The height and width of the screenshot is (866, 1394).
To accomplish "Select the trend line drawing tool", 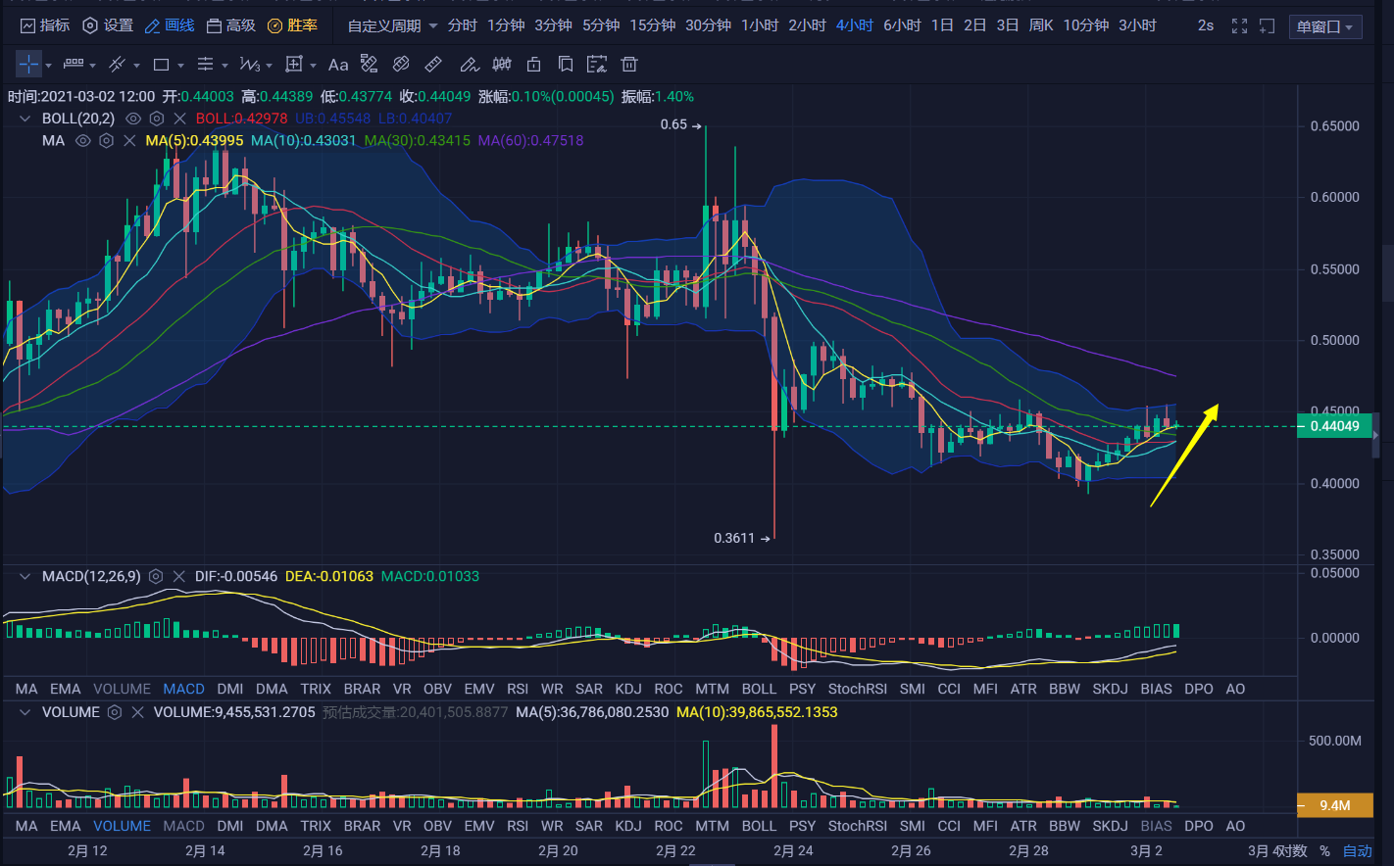I will click(x=116, y=64).
